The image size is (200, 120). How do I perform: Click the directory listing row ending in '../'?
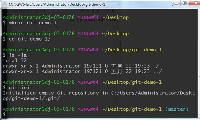point(82,71)
